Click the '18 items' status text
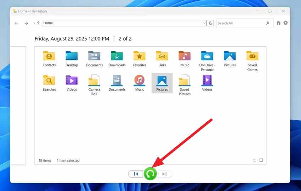 (45, 160)
